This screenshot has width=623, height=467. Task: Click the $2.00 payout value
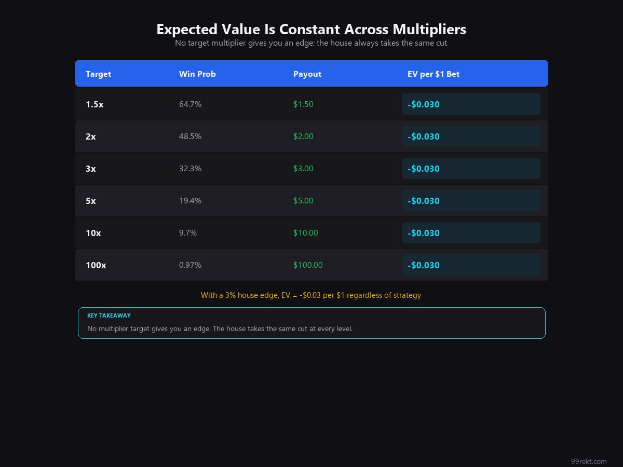point(303,136)
